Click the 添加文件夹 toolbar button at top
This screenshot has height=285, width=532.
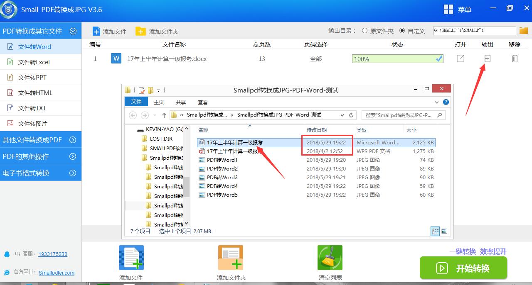coord(157,31)
